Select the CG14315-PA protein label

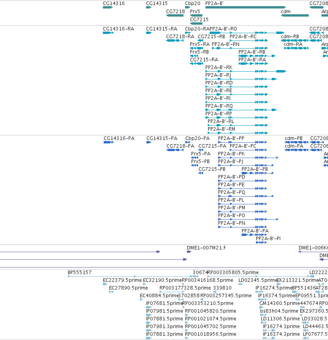pos(162,138)
